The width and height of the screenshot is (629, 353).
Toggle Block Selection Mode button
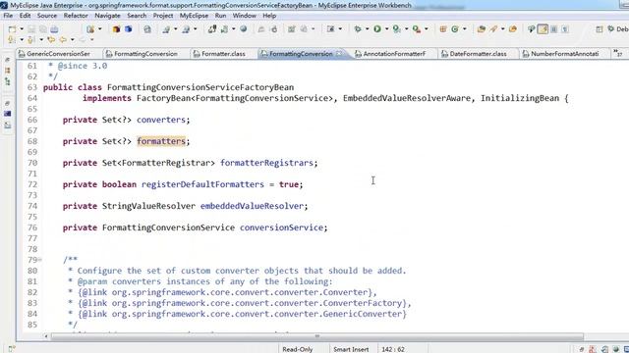(554, 29)
